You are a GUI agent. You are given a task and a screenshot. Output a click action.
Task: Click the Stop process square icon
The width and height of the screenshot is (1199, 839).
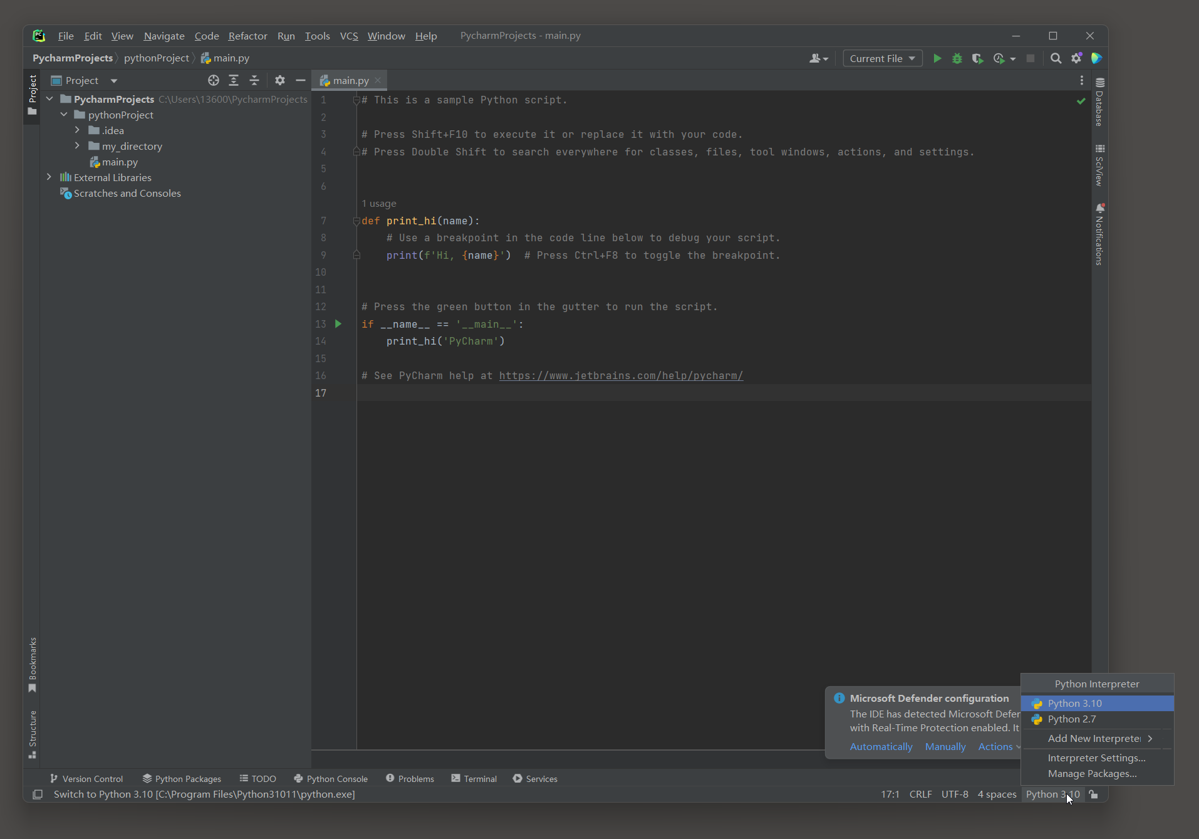click(x=1030, y=58)
